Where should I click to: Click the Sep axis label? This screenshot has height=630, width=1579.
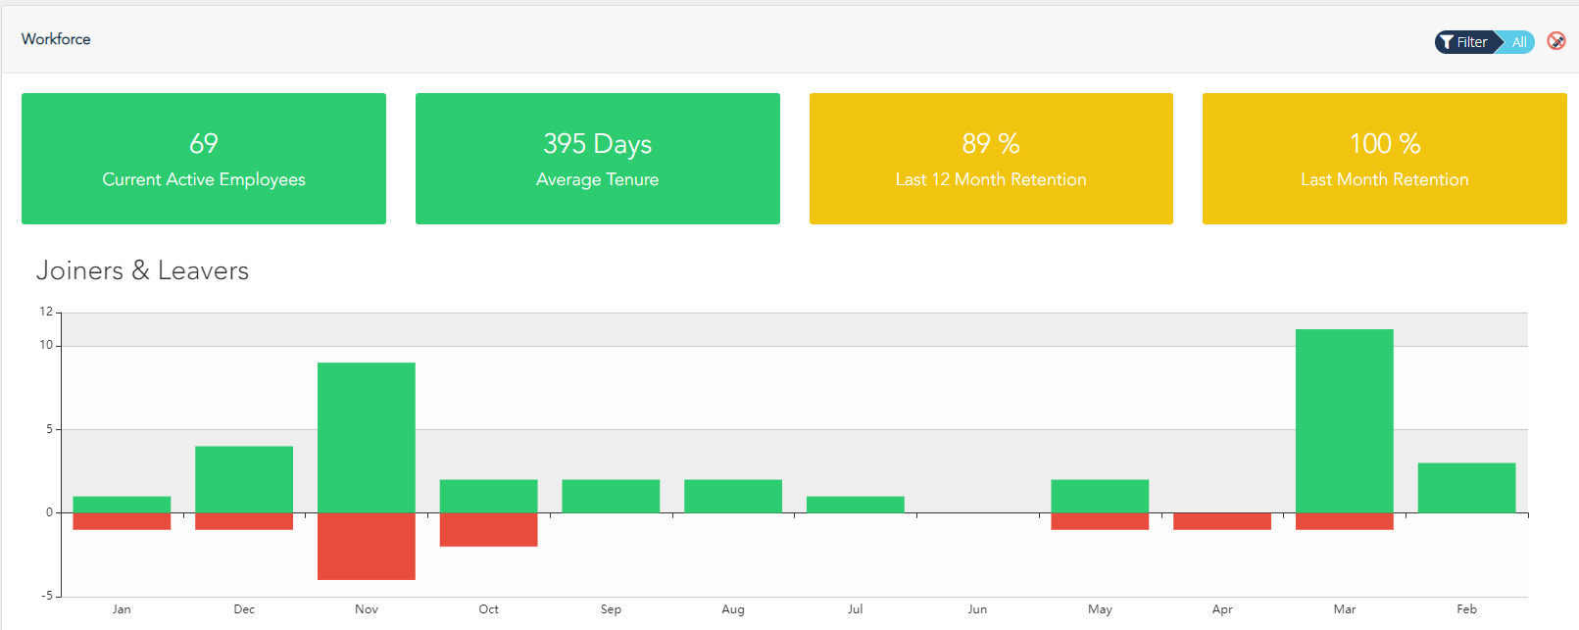click(611, 609)
